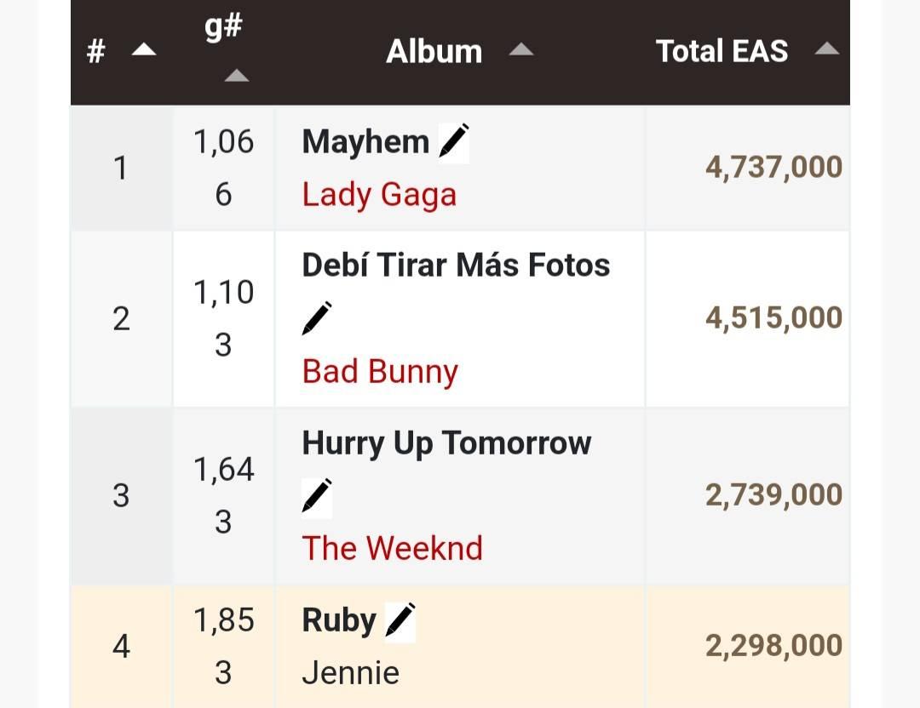Open the Lady Gaga artist link
920x708 pixels.
pyautogui.click(x=379, y=195)
